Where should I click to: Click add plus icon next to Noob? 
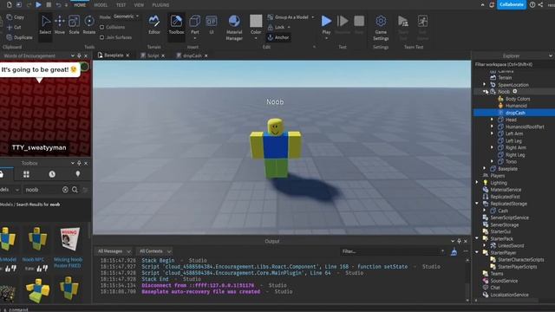pyautogui.click(x=515, y=91)
